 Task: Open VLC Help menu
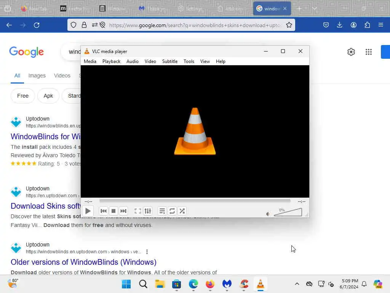[221, 61]
